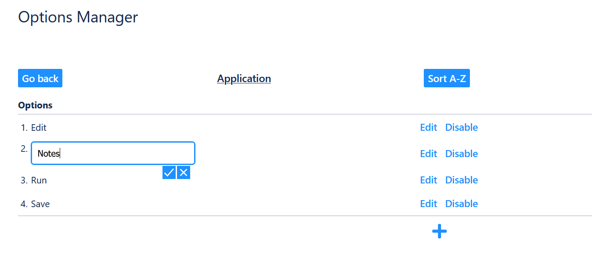Click into the Notes text field
592x269 pixels.
click(113, 154)
